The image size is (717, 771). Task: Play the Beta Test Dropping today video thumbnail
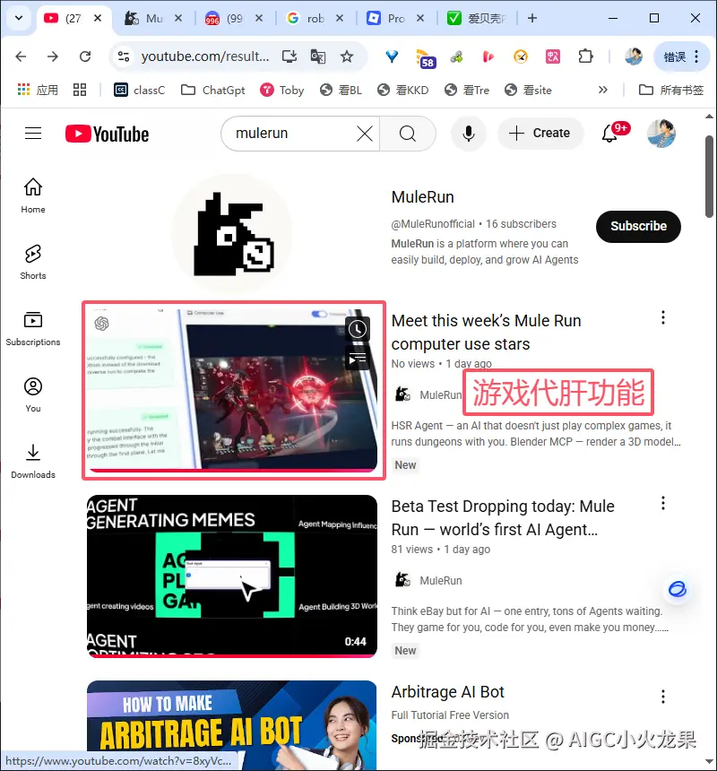pyautogui.click(x=232, y=576)
